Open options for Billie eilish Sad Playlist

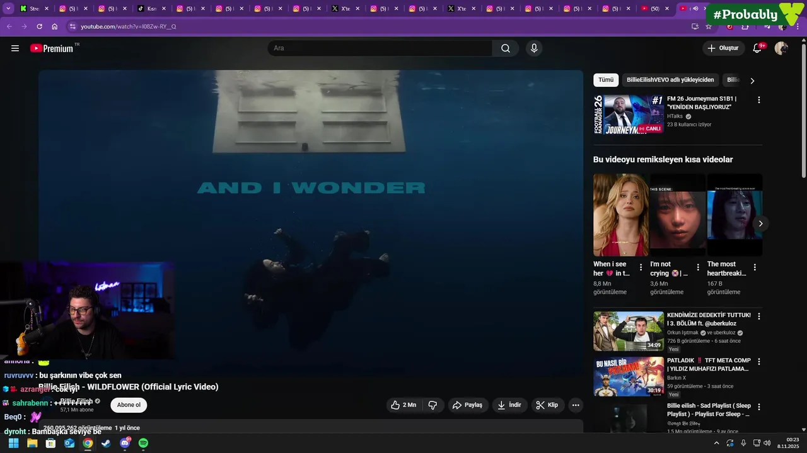pos(758,407)
